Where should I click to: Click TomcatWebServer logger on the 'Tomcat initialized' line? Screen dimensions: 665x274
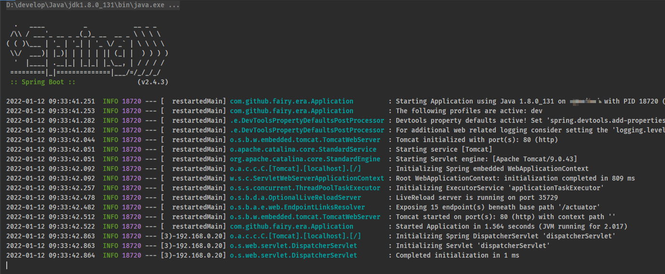pos(305,140)
